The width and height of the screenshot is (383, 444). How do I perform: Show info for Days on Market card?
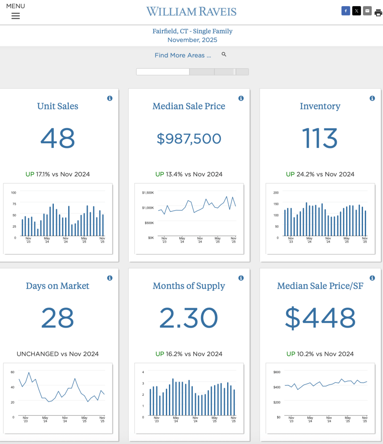click(109, 278)
